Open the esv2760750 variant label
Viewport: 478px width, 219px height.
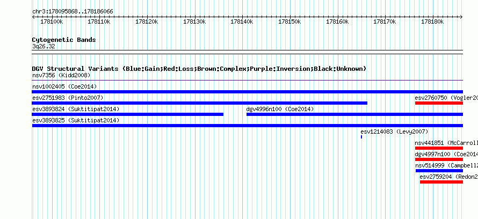pyautogui.click(x=446, y=98)
